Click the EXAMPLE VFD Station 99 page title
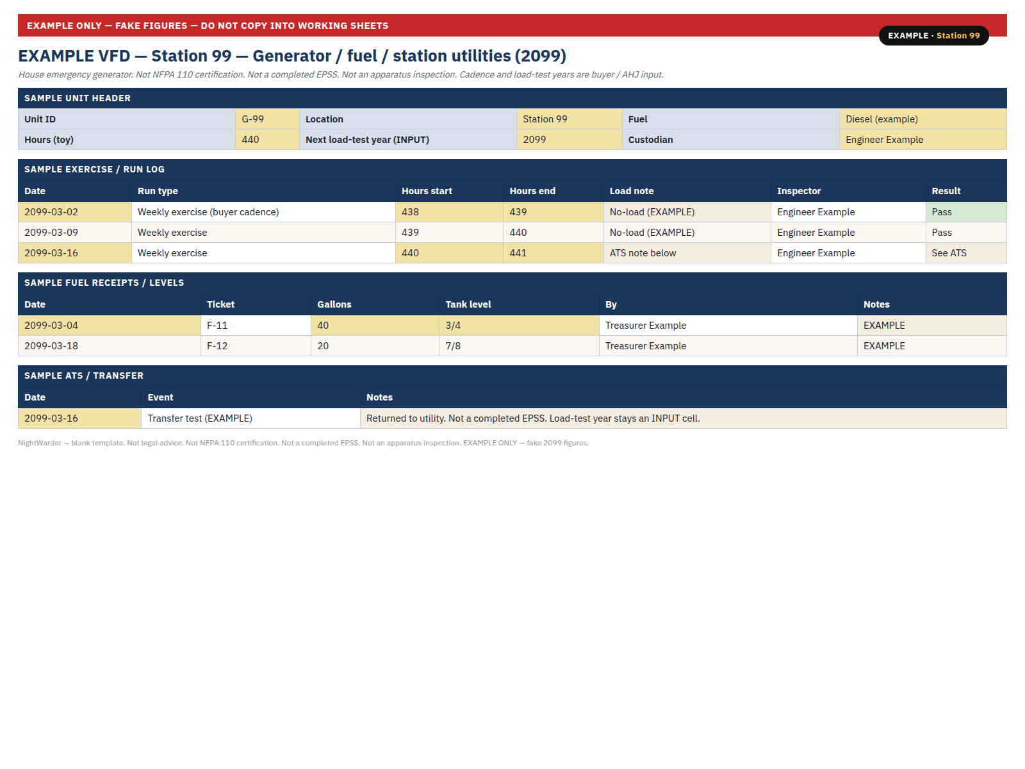 [x=292, y=56]
